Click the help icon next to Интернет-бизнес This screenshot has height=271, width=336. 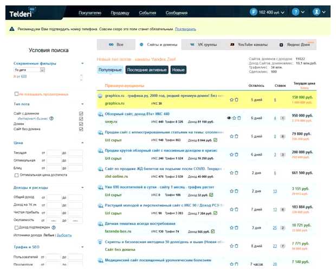tap(51, 118)
